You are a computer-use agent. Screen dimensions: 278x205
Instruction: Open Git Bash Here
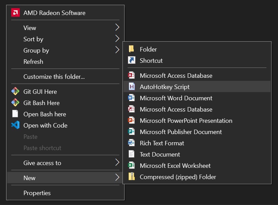(41, 103)
